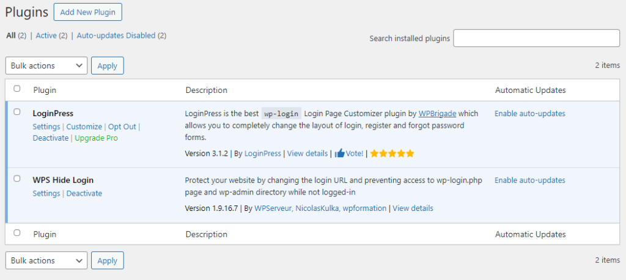Tick the LoginPress plugin checkbox

pyautogui.click(x=17, y=112)
